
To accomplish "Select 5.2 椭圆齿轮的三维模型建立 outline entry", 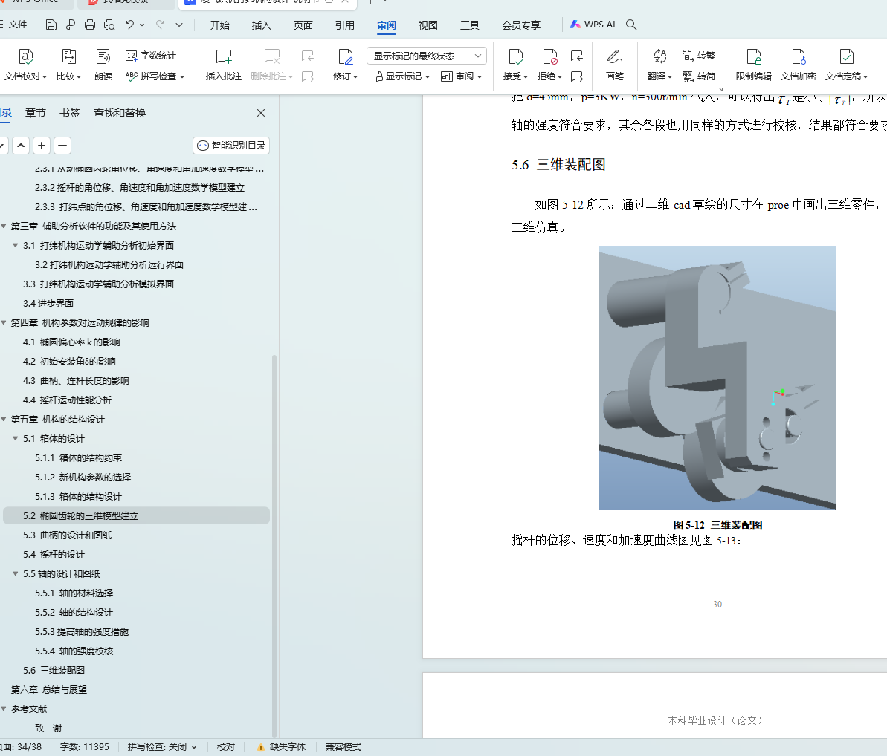I will click(x=136, y=516).
